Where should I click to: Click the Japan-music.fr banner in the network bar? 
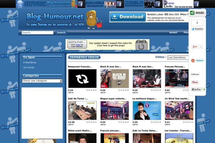click(x=101, y=4)
